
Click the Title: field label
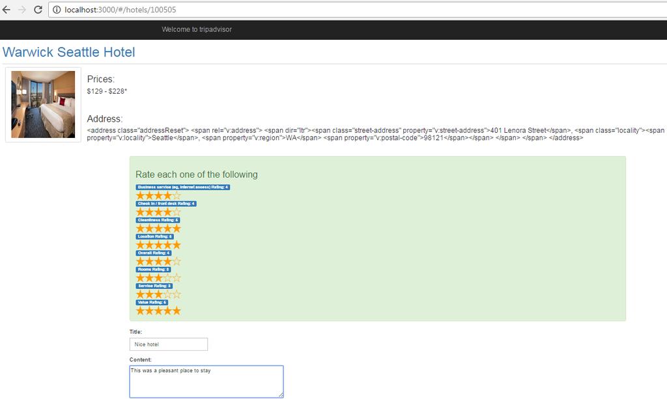click(x=135, y=333)
